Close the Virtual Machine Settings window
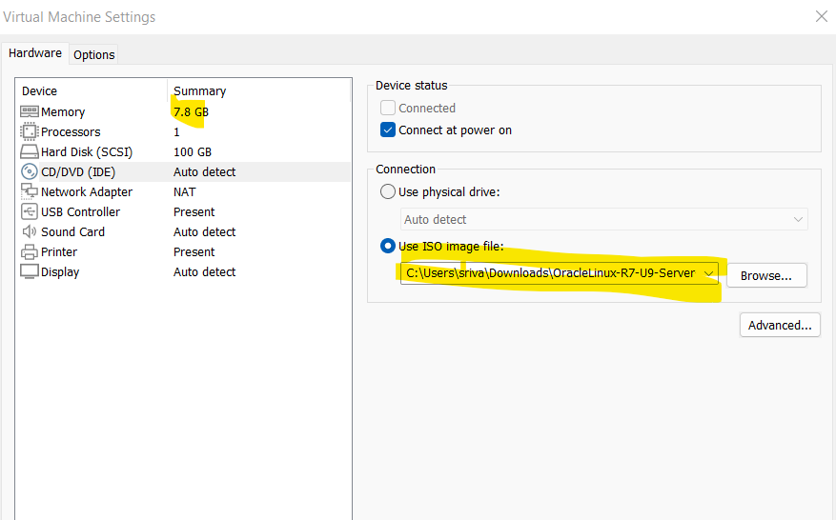Viewport: 836px width, 520px height. click(x=821, y=16)
